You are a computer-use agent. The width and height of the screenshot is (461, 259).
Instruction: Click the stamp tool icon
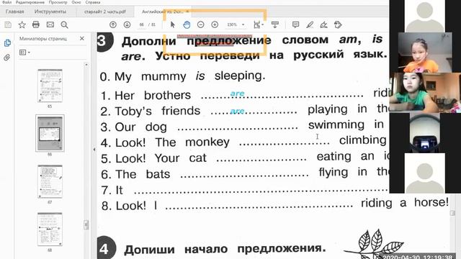pyautogui.click(x=338, y=24)
